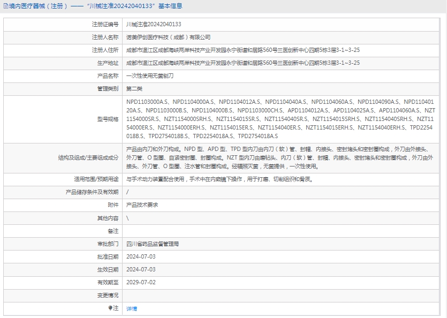Click the 批准日期 value 2024-07-03
This screenshot has width=447, height=318.
(141, 256)
